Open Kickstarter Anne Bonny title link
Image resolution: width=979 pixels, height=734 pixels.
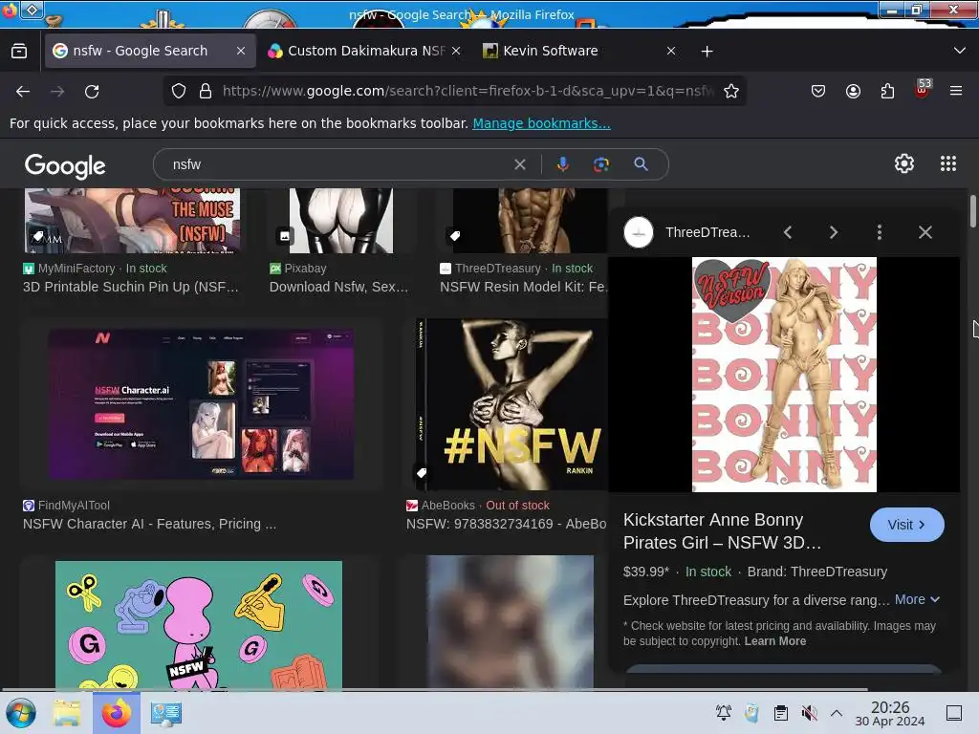coord(723,531)
